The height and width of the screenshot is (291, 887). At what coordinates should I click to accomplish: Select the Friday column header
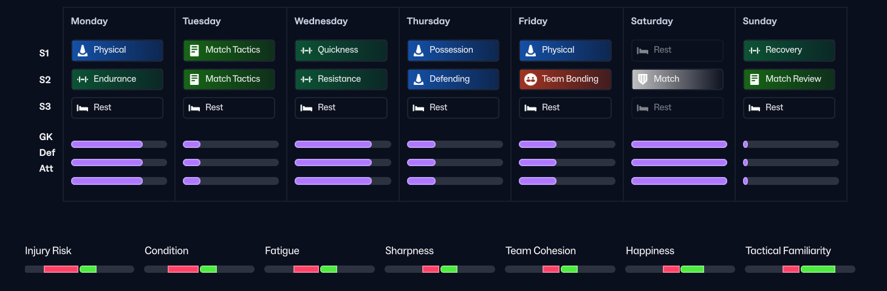click(x=533, y=21)
